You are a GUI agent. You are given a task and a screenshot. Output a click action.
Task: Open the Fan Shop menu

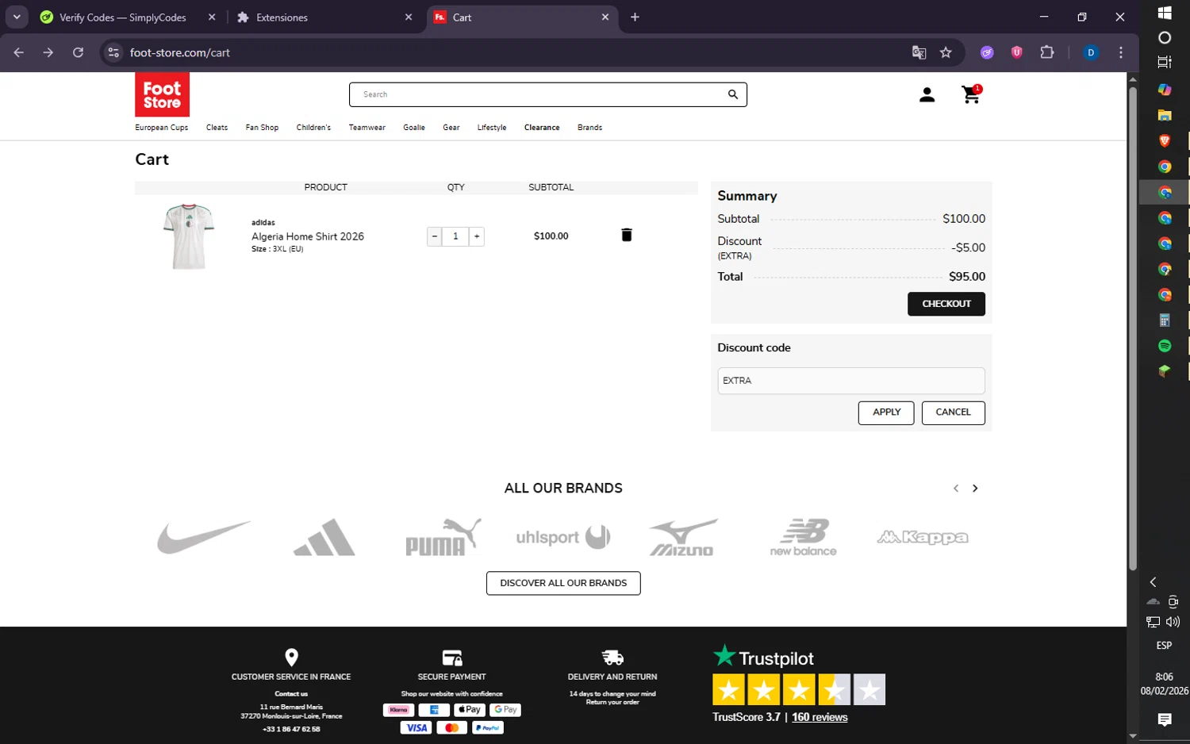(x=262, y=128)
